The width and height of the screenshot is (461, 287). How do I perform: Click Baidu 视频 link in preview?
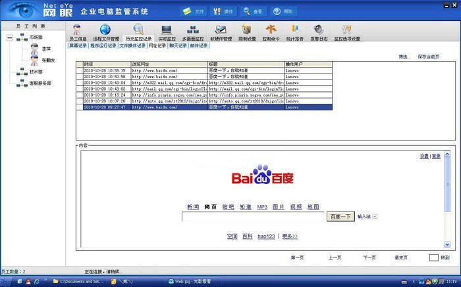coord(296,207)
